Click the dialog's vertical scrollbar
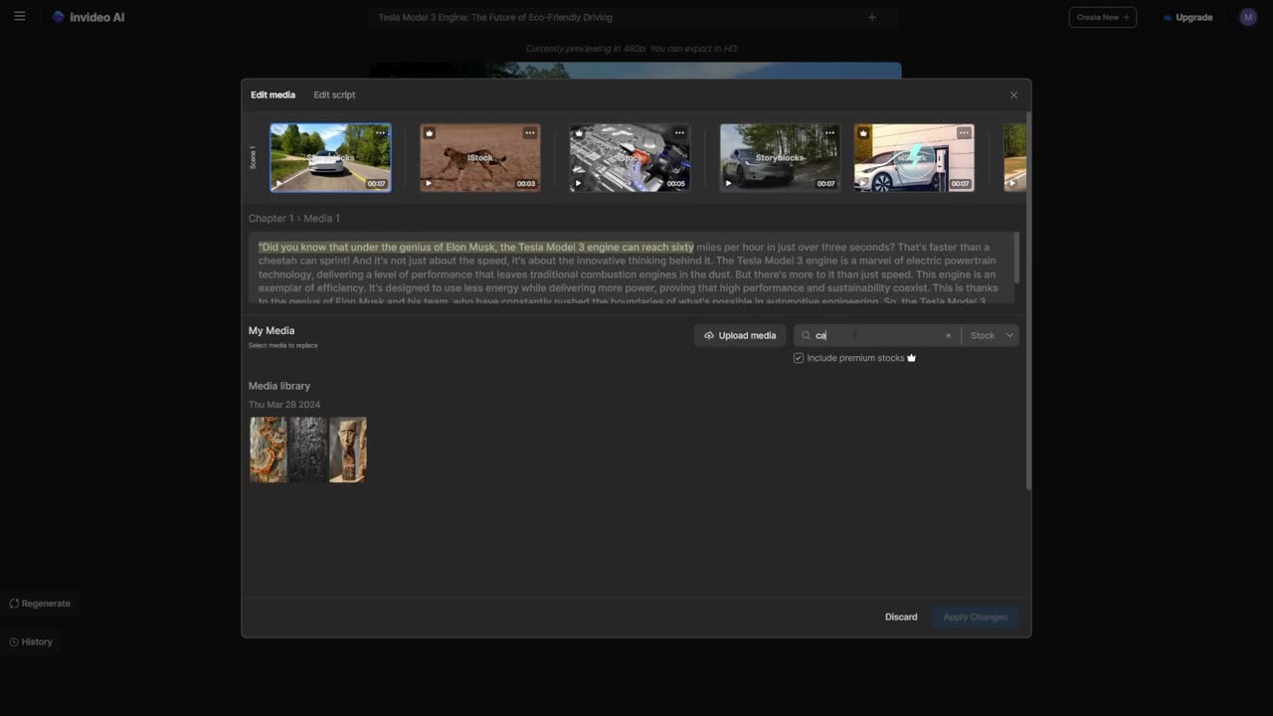Screen dimensions: 1273x716 coord(1028,300)
